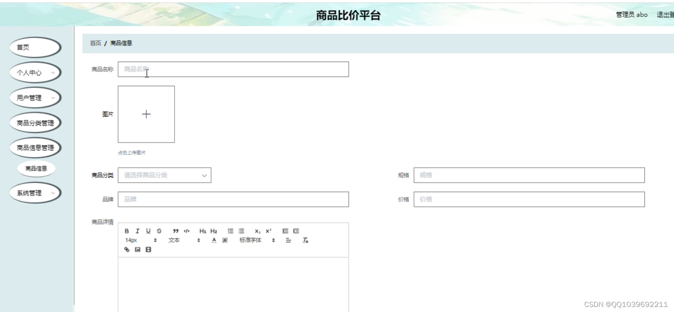Insert a bulleted list
This screenshot has width=674, height=312.
(242, 231)
